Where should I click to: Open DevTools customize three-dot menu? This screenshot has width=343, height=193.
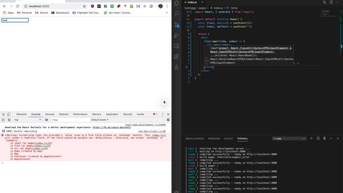tap(162, 114)
